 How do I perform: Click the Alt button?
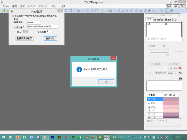coord(176,6)
